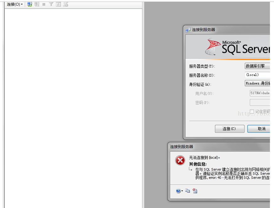Click the 服务器类型(T): label
The image size is (274, 208).
202,67
